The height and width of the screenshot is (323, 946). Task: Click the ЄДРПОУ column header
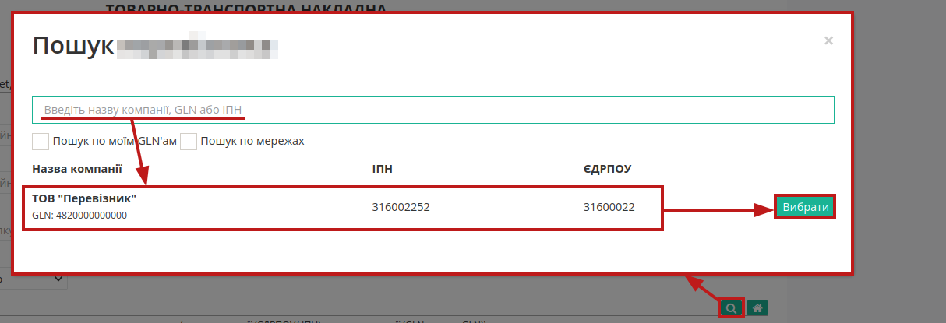607,168
